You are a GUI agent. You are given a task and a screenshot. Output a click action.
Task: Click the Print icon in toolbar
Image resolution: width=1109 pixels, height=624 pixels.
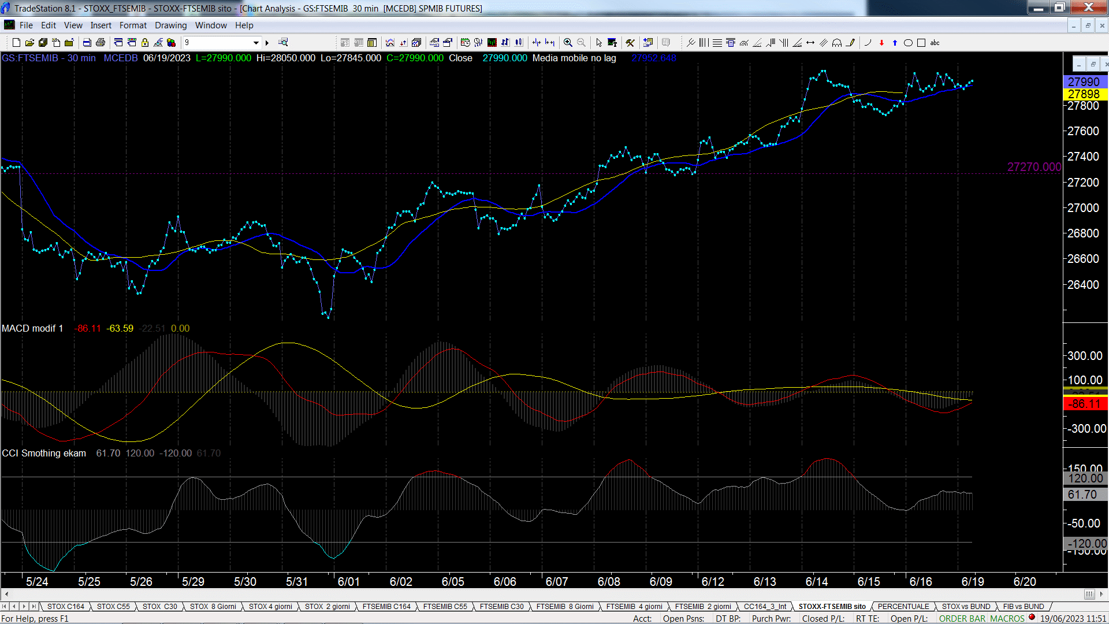click(x=101, y=42)
